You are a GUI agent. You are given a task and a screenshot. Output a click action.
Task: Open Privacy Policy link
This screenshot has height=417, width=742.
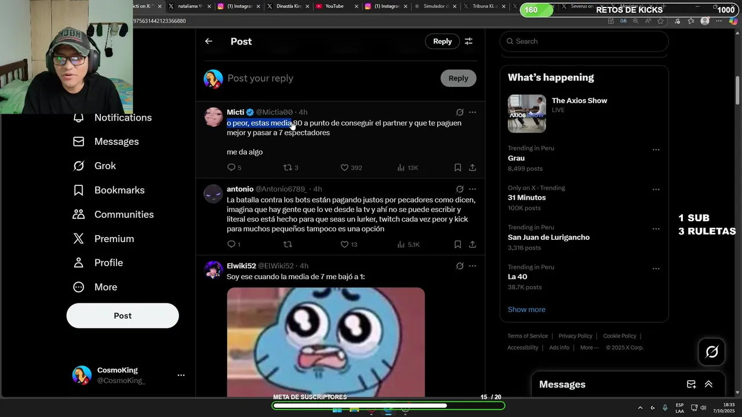[575, 336]
